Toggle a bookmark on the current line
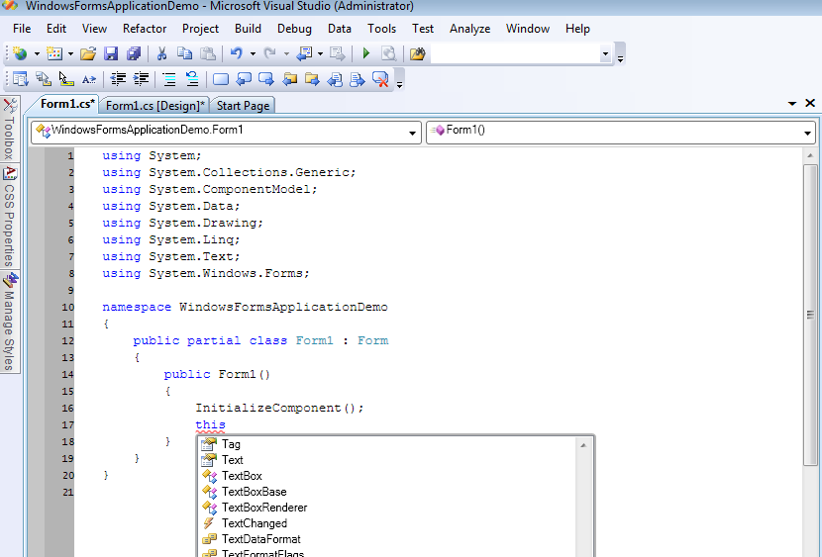 [x=221, y=79]
